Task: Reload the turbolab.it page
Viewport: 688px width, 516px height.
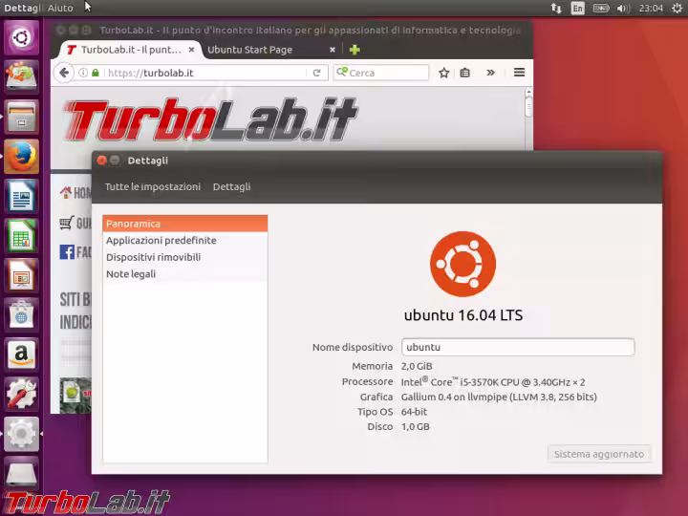Action: pos(317,73)
